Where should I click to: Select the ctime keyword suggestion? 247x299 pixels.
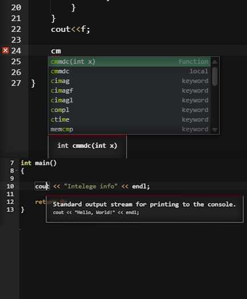click(x=129, y=119)
